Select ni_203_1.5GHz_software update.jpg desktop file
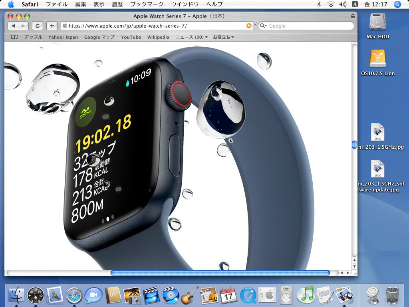409x307 pixels. coord(378,169)
